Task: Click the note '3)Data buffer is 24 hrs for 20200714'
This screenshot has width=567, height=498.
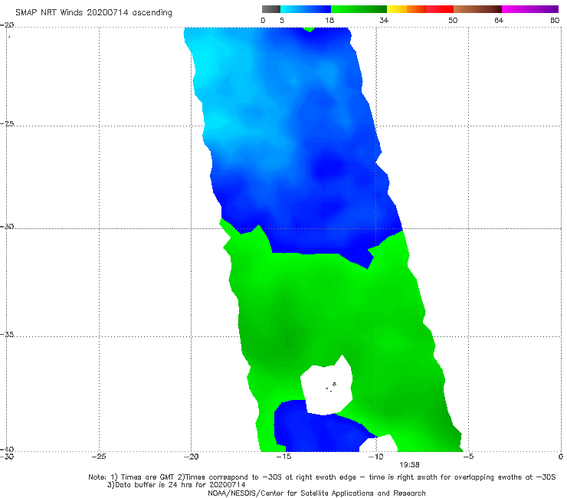Action: (176, 485)
